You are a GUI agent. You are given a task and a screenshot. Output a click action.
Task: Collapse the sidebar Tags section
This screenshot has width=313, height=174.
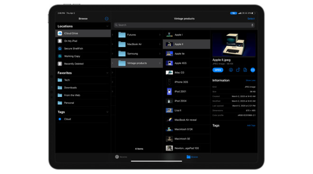(107, 112)
